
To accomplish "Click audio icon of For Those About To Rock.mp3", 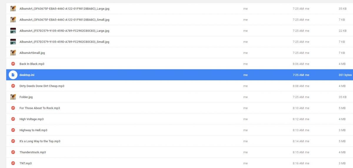I will point(13,108).
